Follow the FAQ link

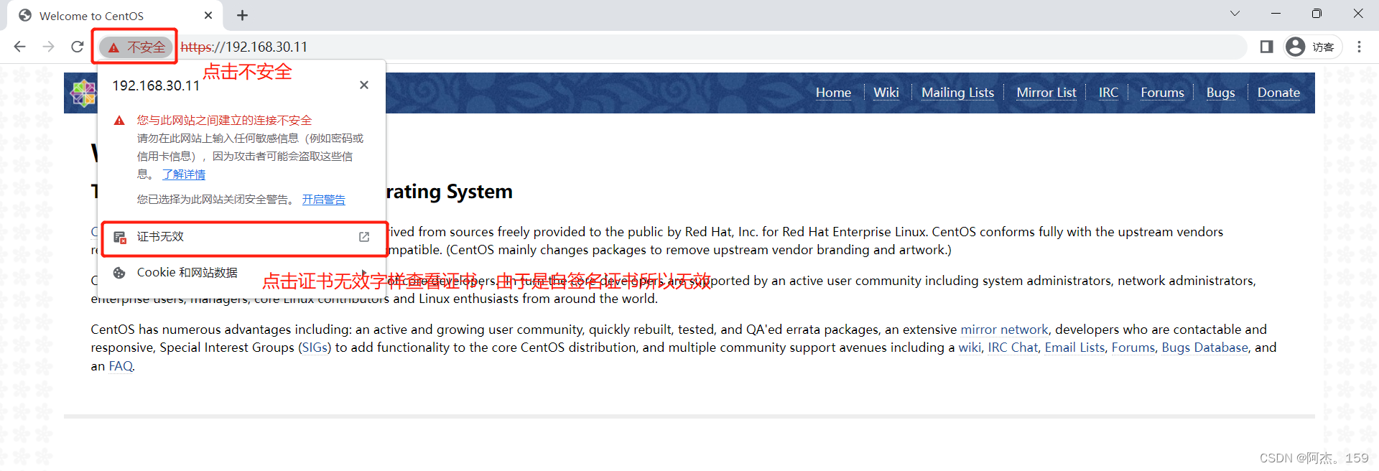tap(121, 366)
